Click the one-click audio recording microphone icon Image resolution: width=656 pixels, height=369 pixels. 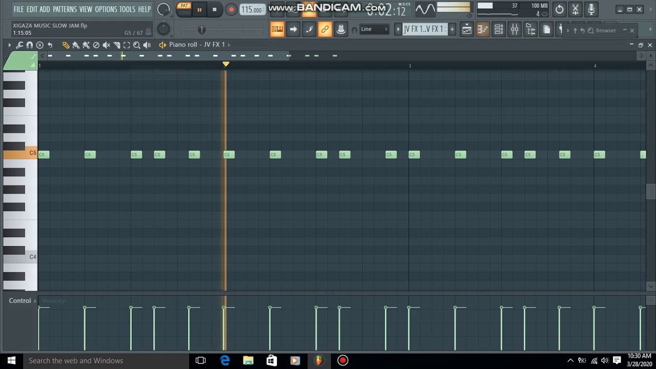tap(591, 9)
